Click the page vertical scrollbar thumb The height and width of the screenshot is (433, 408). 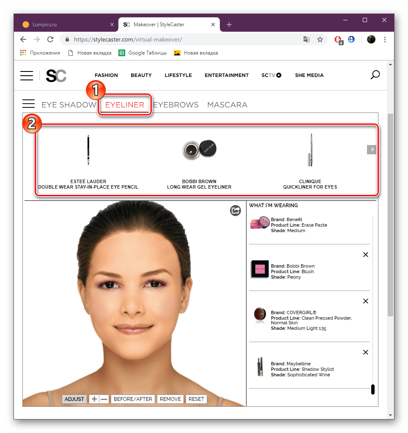click(390, 215)
